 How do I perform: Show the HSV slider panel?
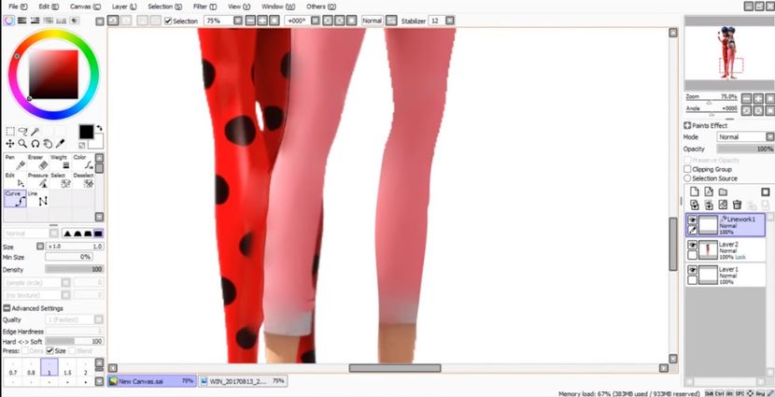pyautogui.click(x=35, y=21)
